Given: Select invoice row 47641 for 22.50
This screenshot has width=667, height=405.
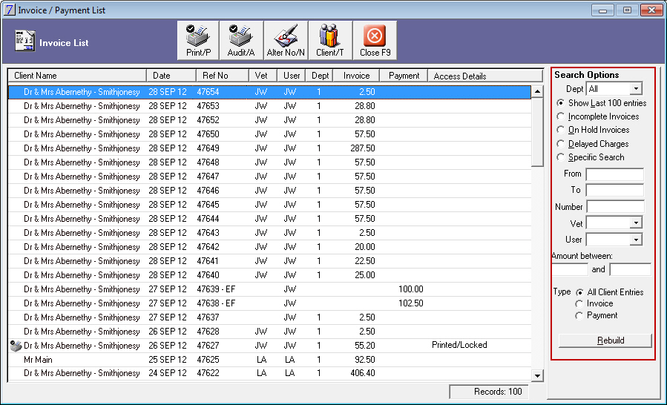Looking at the screenshot, I should 269,261.
